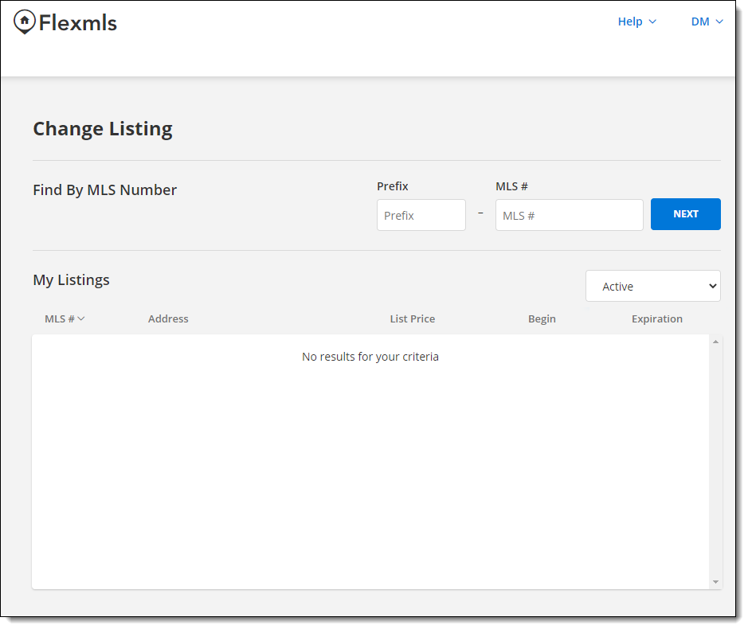Click the Change Listing heading
This screenshot has width=748, height=629.
[x=103, y=129]
